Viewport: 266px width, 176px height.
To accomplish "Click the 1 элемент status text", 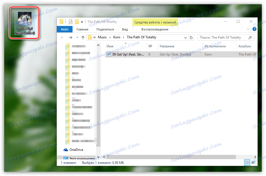I will click(69, 163).
